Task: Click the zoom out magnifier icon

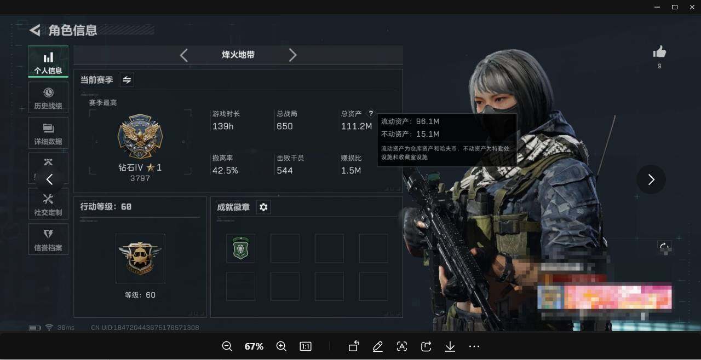Action: click(x=227, y=346)
